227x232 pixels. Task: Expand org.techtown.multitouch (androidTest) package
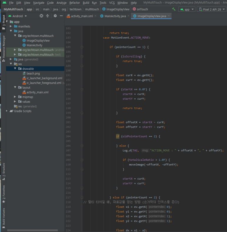(15, 50)
